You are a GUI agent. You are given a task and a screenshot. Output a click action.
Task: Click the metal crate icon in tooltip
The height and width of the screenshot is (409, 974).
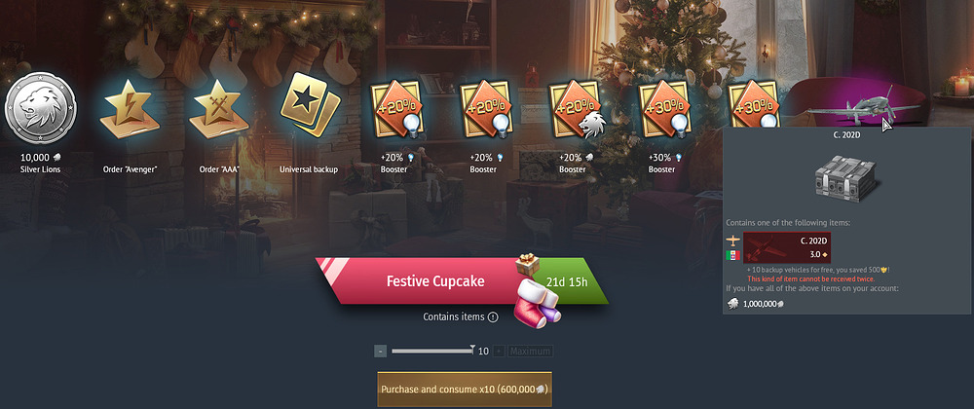pyautogui.click(x=845, y=177)
